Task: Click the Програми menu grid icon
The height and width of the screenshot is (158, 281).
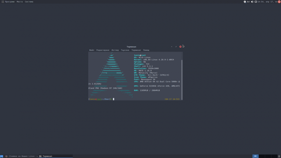Action: click(x=3, y=2)
